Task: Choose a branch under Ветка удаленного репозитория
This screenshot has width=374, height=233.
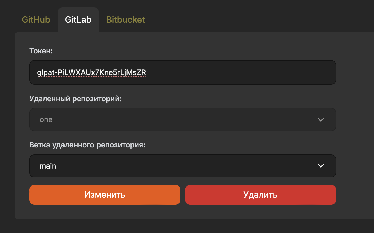Action: click(182, 166)
